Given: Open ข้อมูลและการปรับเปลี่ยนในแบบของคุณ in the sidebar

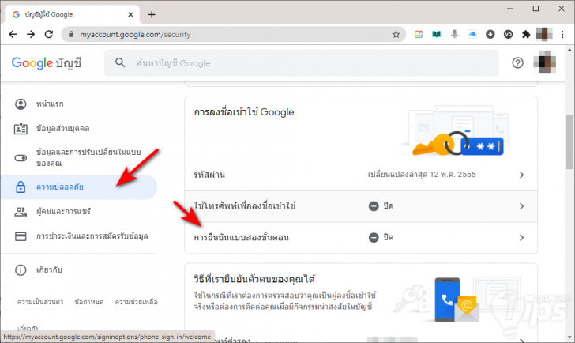Looking at the screenshot, I should (79, 158).
